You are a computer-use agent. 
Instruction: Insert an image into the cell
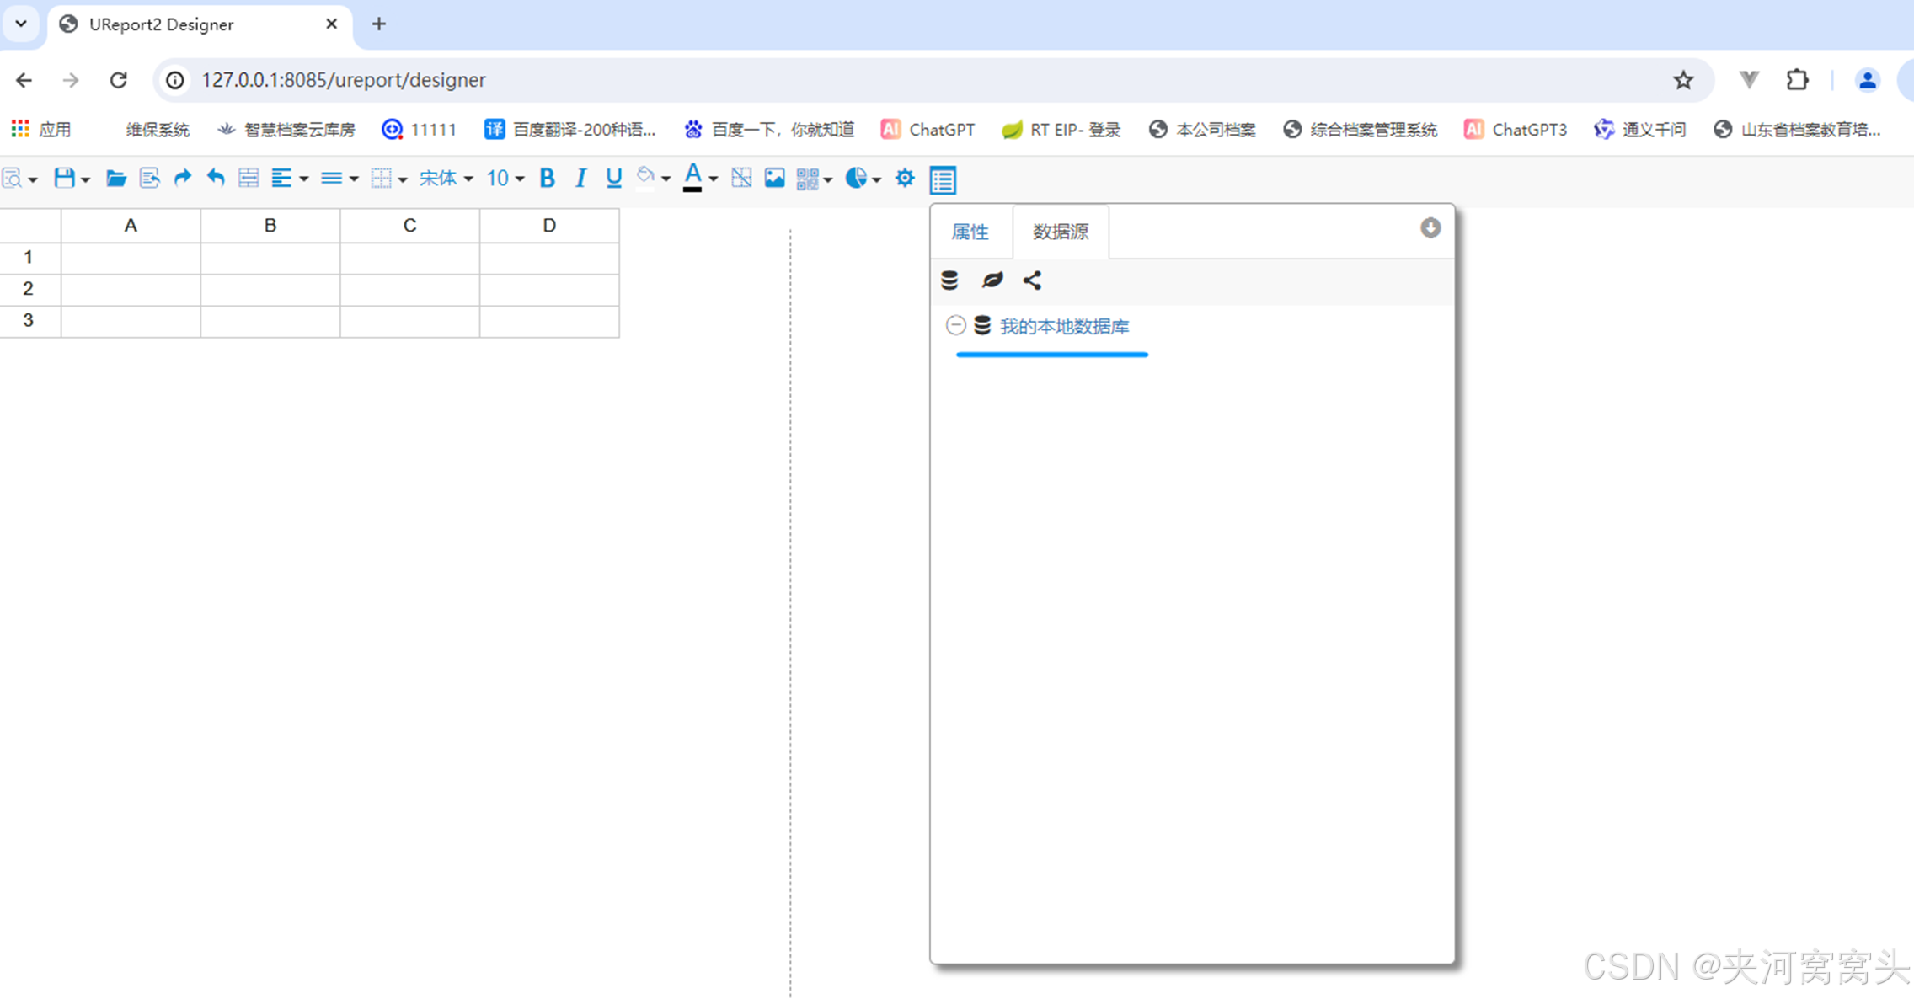tap(774, 178)
